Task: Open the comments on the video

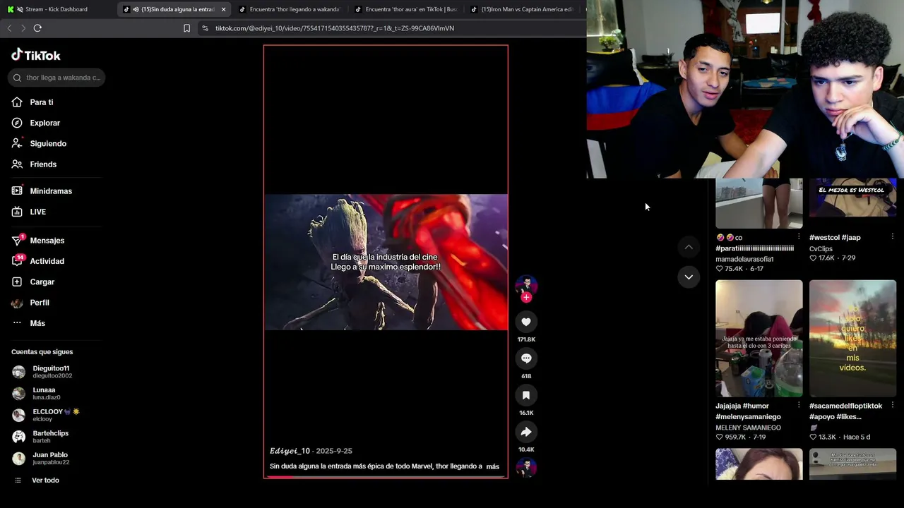Action: (526, 358)
